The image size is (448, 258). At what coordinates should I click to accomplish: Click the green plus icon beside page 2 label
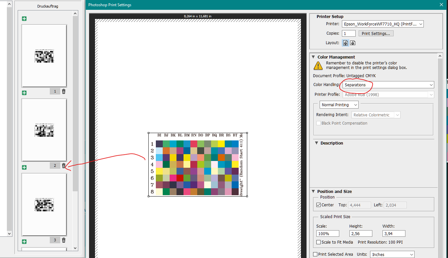tap(24, 167)
